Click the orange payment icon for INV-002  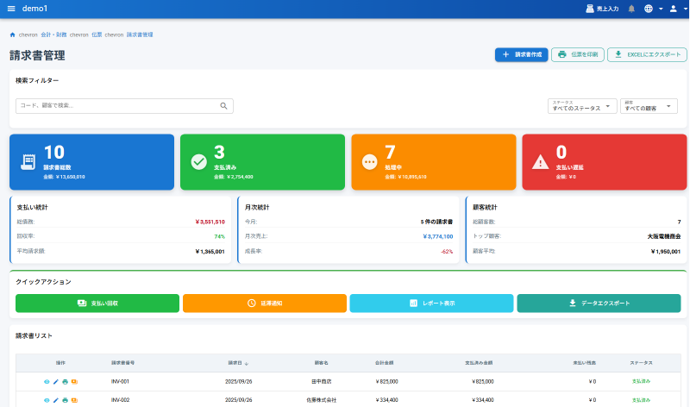(x=74, y=400)
